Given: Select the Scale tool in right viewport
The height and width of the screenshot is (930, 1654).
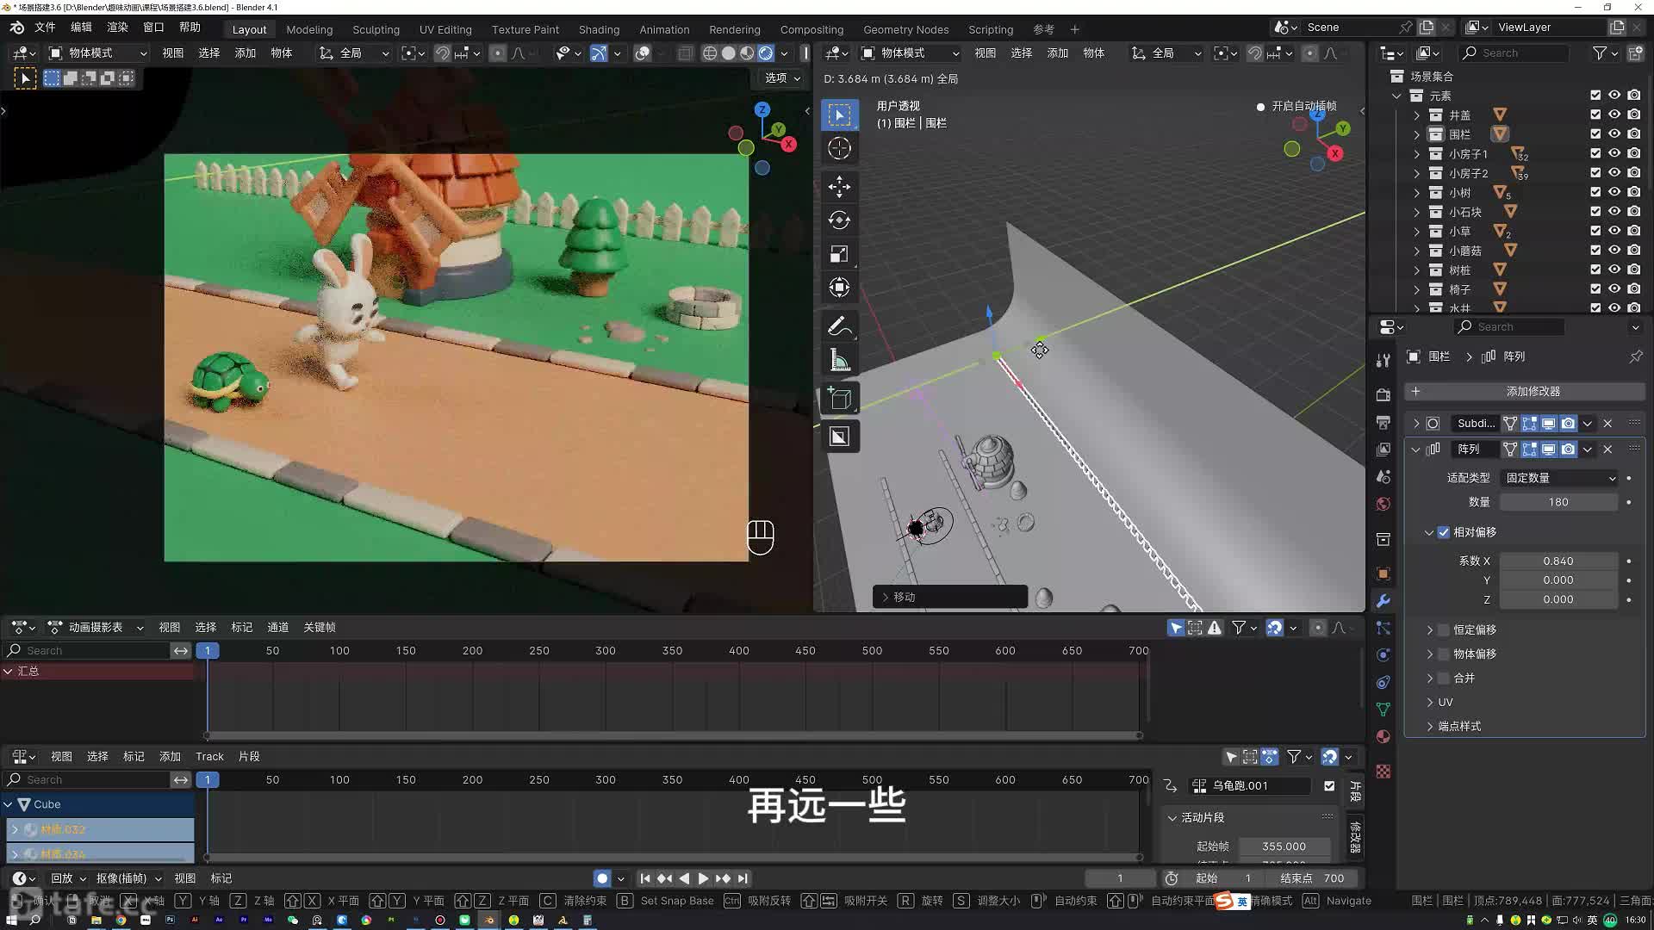Looking at the screenshot, I should pyautogui.click(x=839, y=254).
